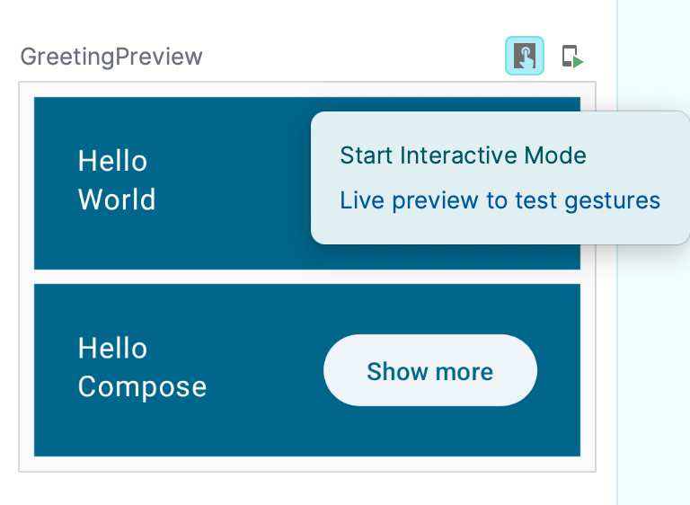690x505 pixels.
Task: Click the Start Interactive Mode tooltip heading
Action: 463,155
